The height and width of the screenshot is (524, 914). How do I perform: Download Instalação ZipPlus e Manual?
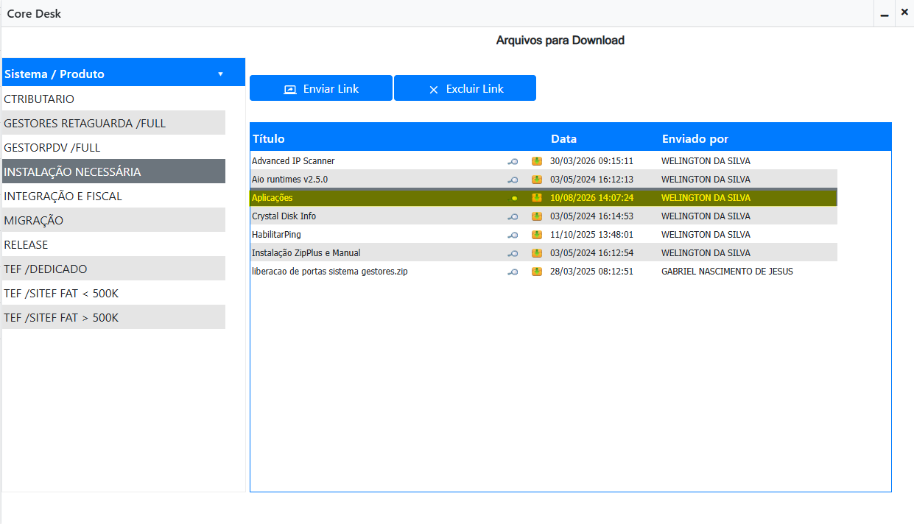pyautogui.click(x=537, y=253)
